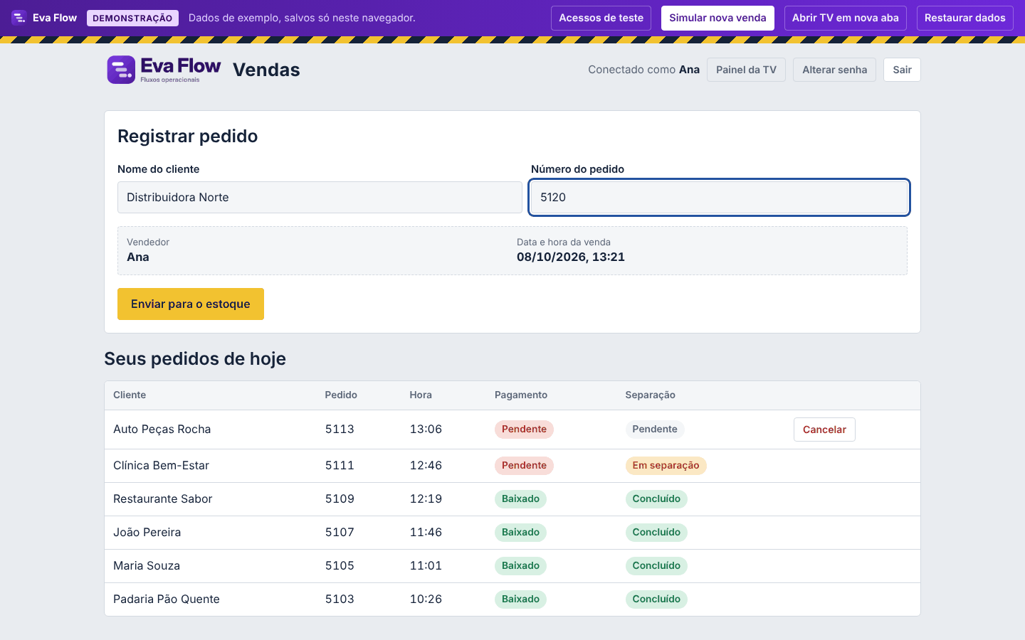
Task: Click order number 5107
Action: pyautogui.click(x=340, y=533)
